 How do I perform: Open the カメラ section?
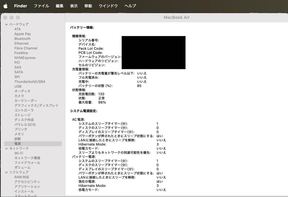click(19, 96)
